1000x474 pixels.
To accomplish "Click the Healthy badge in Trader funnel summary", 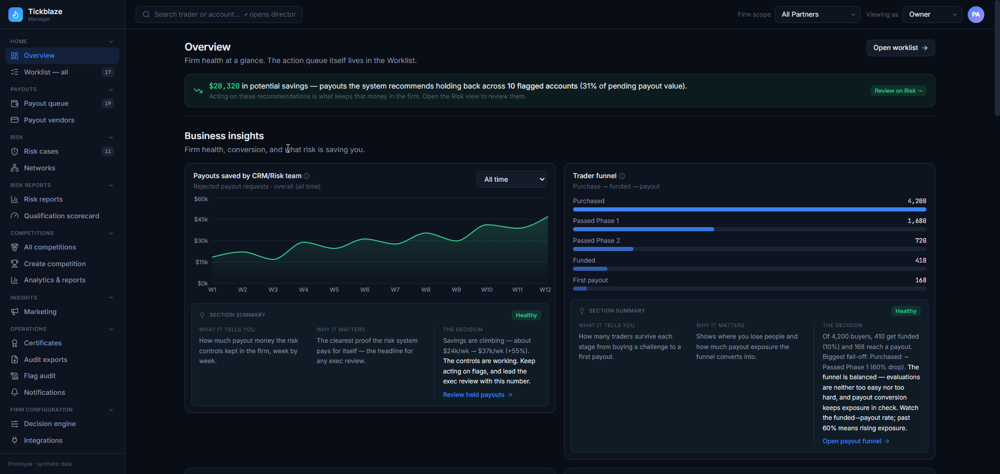I will (x=906, y=311).
